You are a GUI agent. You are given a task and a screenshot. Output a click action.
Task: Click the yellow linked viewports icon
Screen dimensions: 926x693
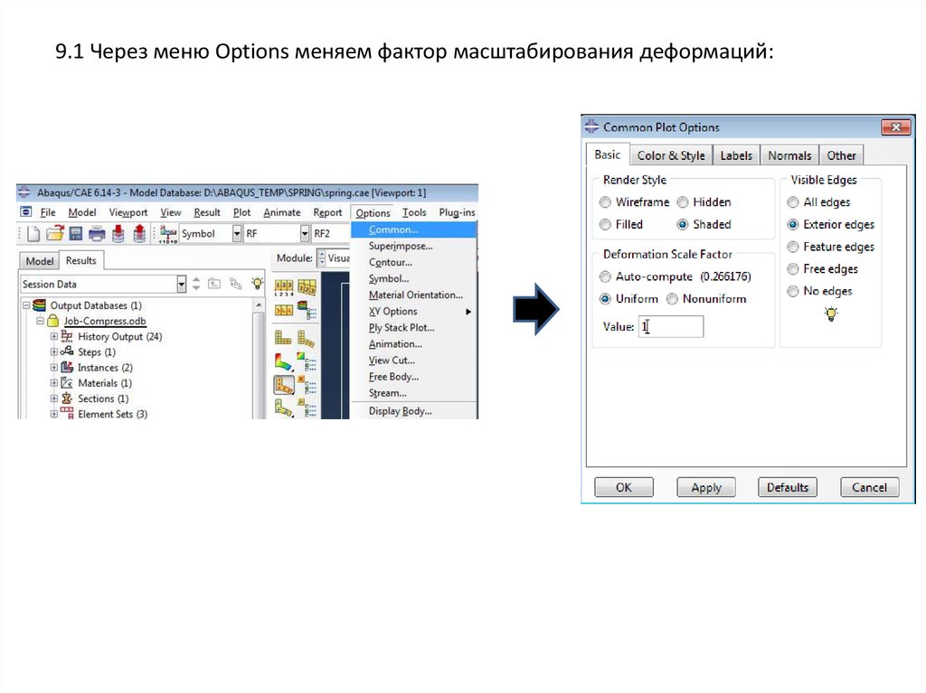[283, 310]
